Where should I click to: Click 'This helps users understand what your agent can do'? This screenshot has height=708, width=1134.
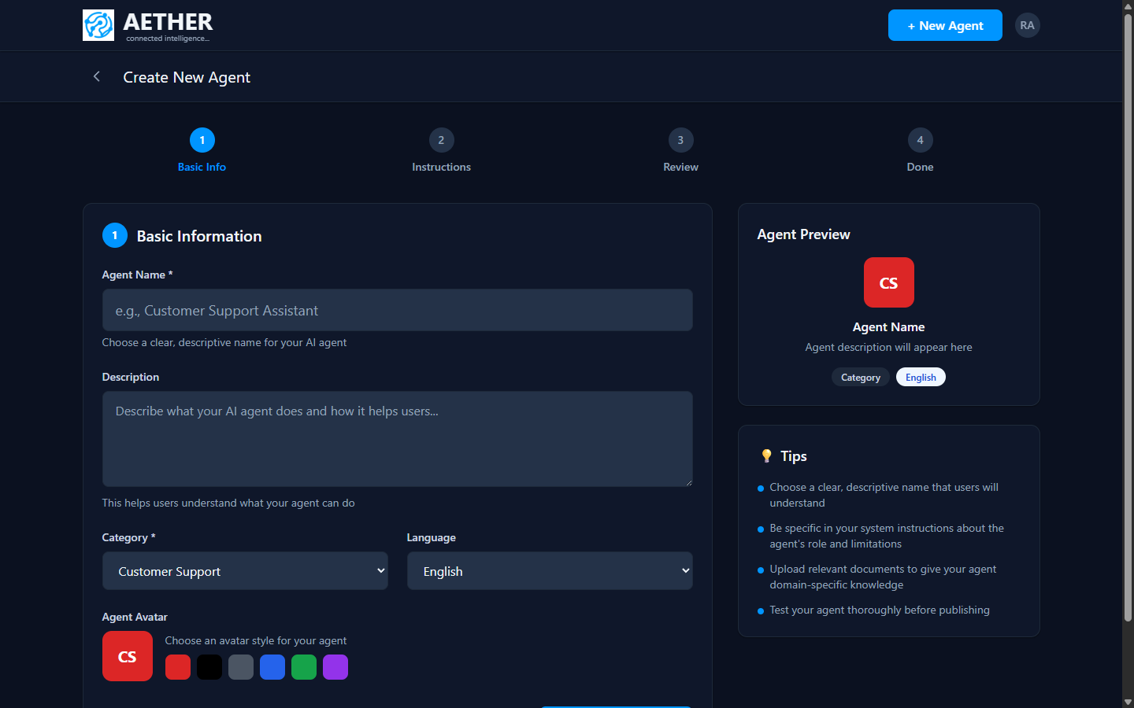[x=228, y=503]
